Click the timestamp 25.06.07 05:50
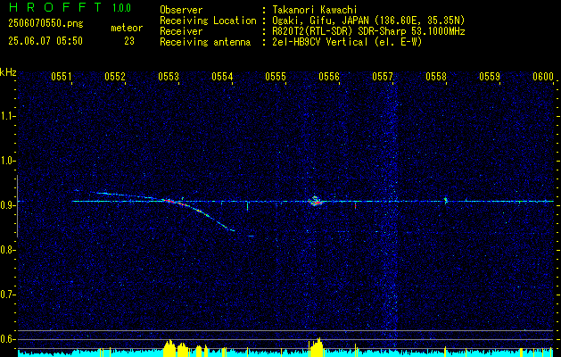The image size is (561, 357). point(45,41)
